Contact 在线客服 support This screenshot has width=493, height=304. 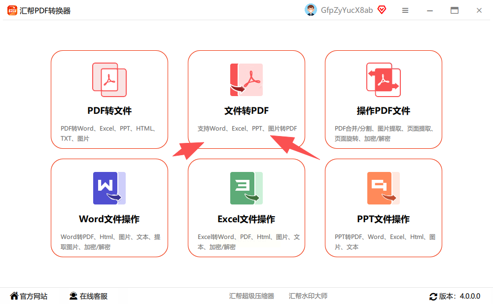coord(93,296)
